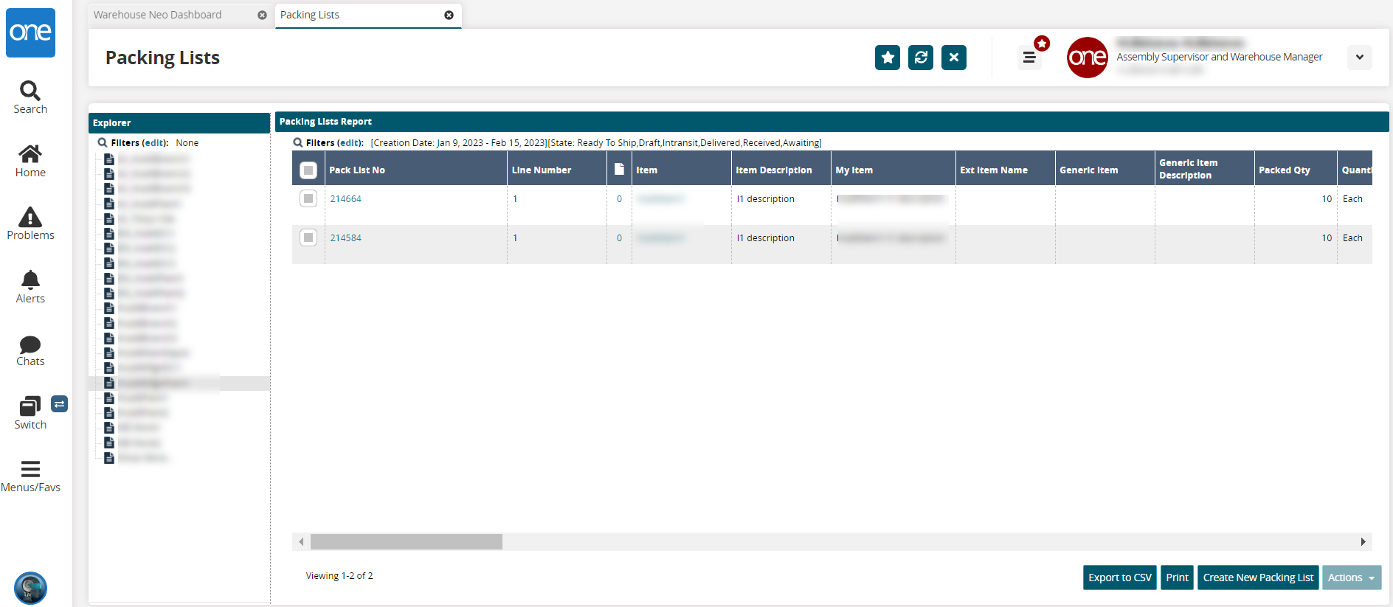
Task: Switch to the Packing Lists tab
Action: point(310,15)
